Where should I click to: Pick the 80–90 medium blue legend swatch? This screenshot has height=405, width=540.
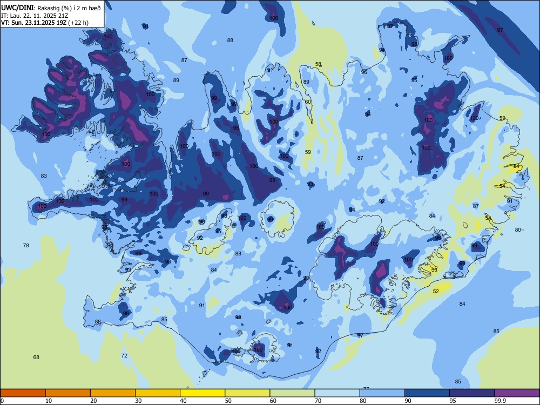382,393
